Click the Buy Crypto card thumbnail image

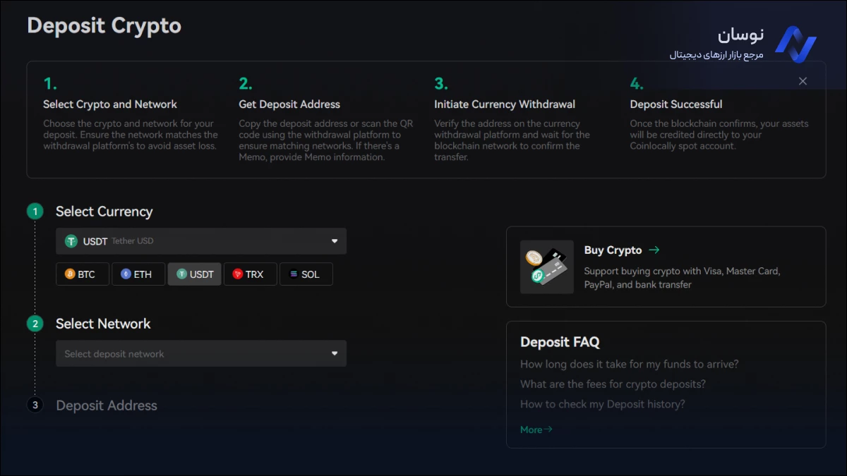(x=547, y=267)
